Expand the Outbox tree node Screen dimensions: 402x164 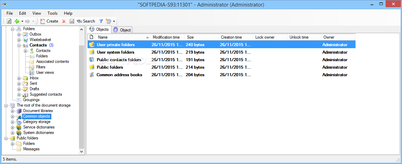(19, 34)
